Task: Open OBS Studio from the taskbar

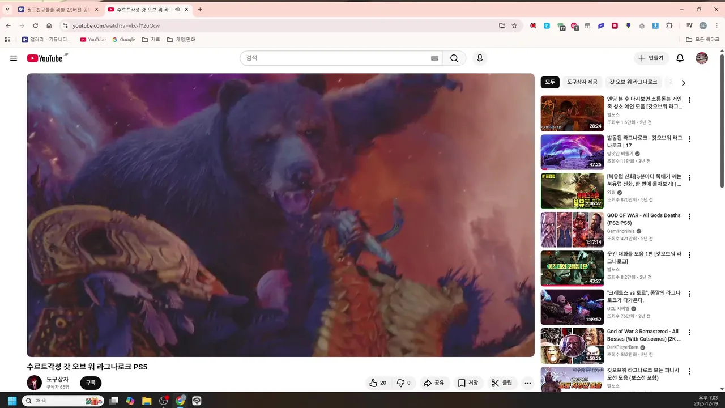Action: click(164, 401)
